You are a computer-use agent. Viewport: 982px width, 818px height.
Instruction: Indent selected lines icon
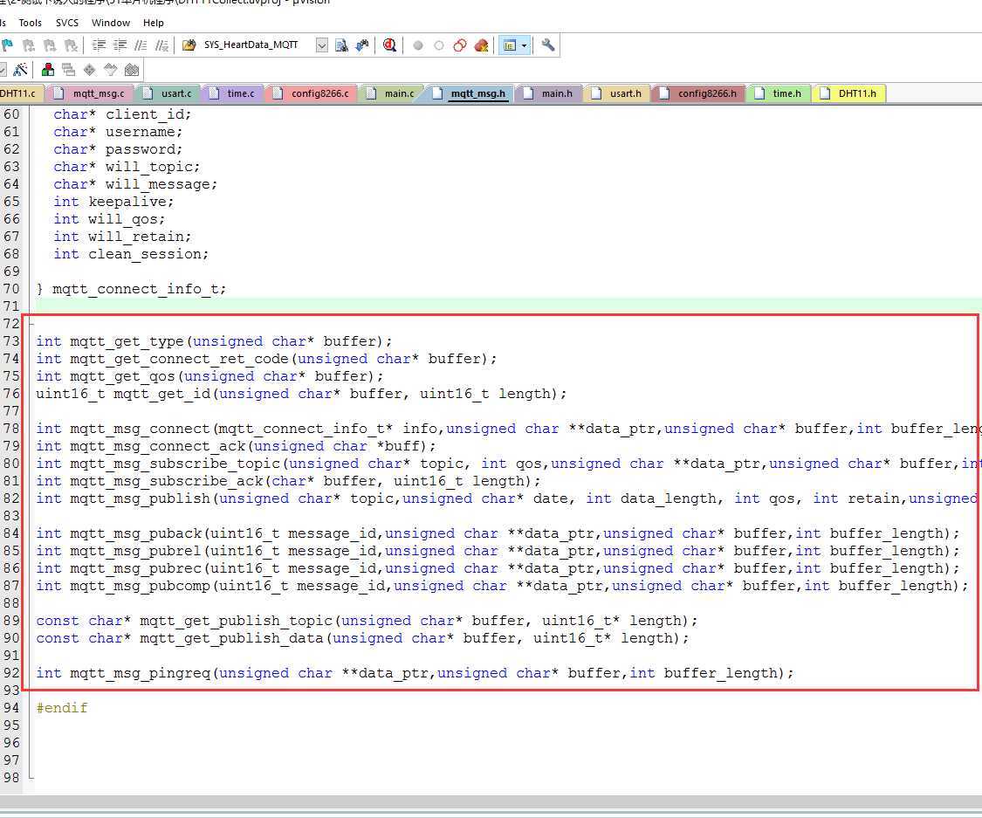point(99,45)
